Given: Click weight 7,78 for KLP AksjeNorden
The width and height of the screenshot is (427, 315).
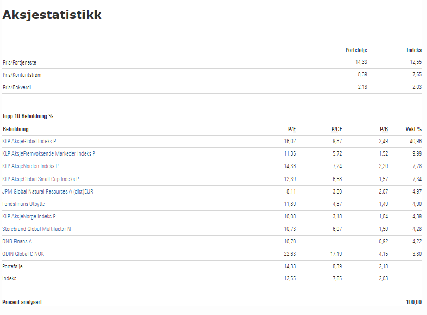Looking at the screenshot, I should coord(417,166).
